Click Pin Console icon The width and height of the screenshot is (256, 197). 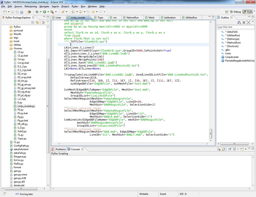(229, 149)
